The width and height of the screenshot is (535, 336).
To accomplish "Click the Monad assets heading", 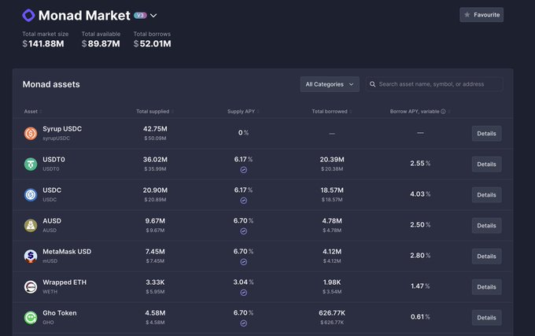I will point(51,85).
